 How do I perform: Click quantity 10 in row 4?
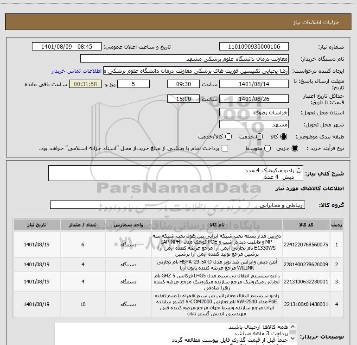tap(83, 304)
